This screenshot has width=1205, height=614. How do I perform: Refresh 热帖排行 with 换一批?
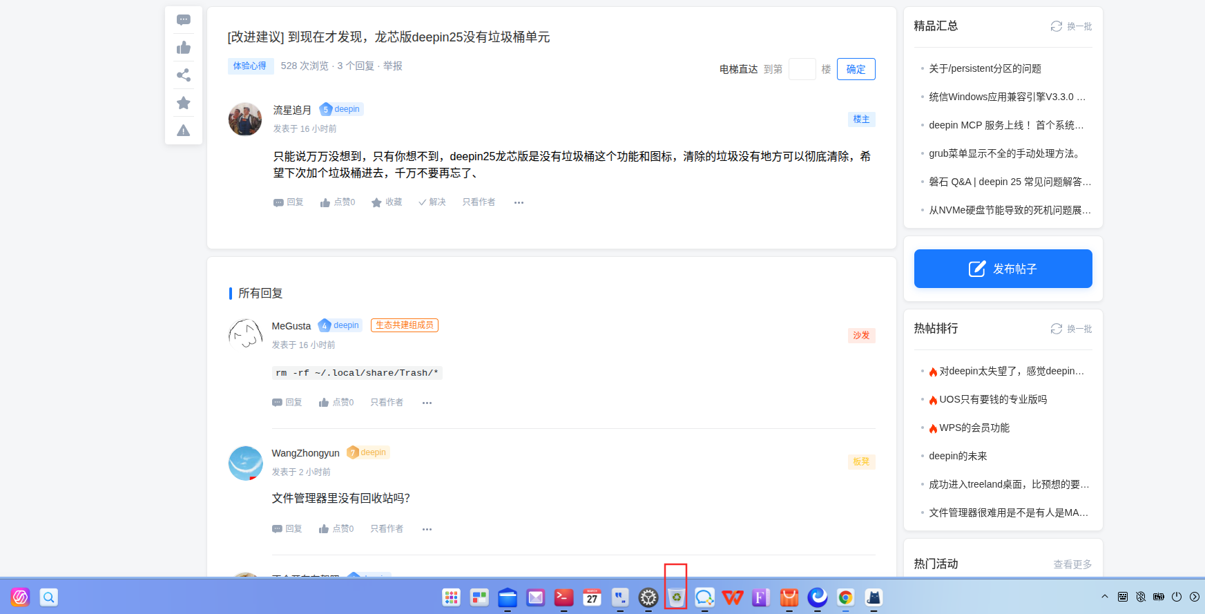coord(1072,329)
